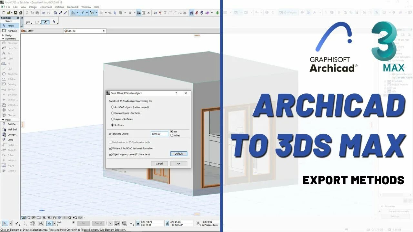Select the Polyline tool in Toolbox
The width and height of the screenshot is (413, 232).
pos(10,79)
